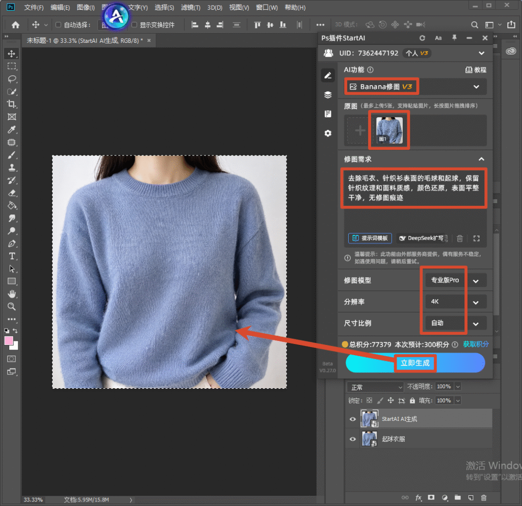Click the 立即生成 generate button
This screenshot has width=522, height=506.
415,363
